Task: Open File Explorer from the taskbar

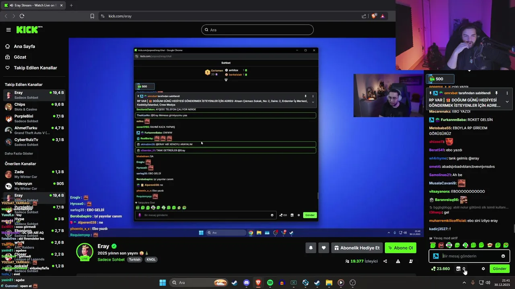Action: tap(329, 283)
